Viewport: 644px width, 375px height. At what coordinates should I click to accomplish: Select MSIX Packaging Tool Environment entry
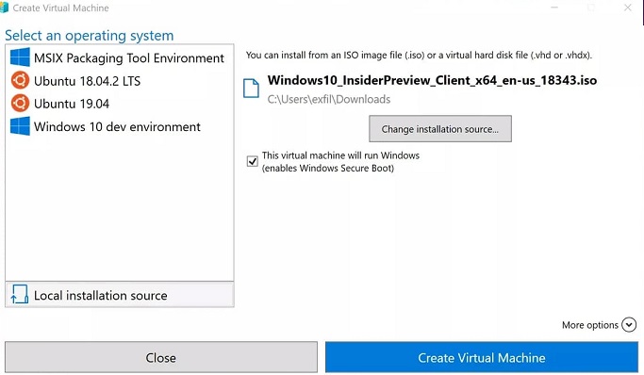tap(120, 57)
